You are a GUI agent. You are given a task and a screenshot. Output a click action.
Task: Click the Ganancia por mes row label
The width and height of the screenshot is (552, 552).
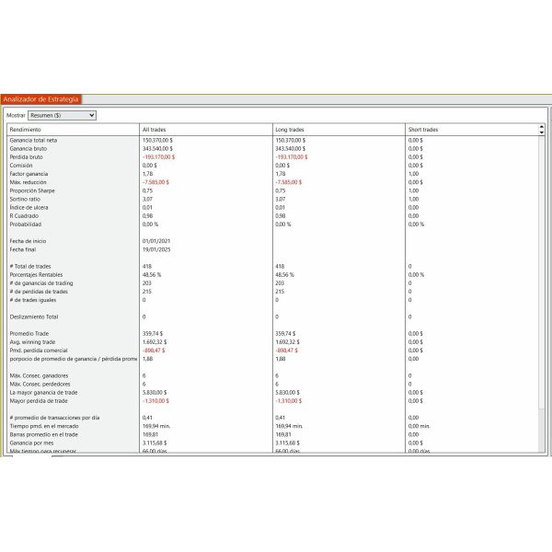coord(30,443)
